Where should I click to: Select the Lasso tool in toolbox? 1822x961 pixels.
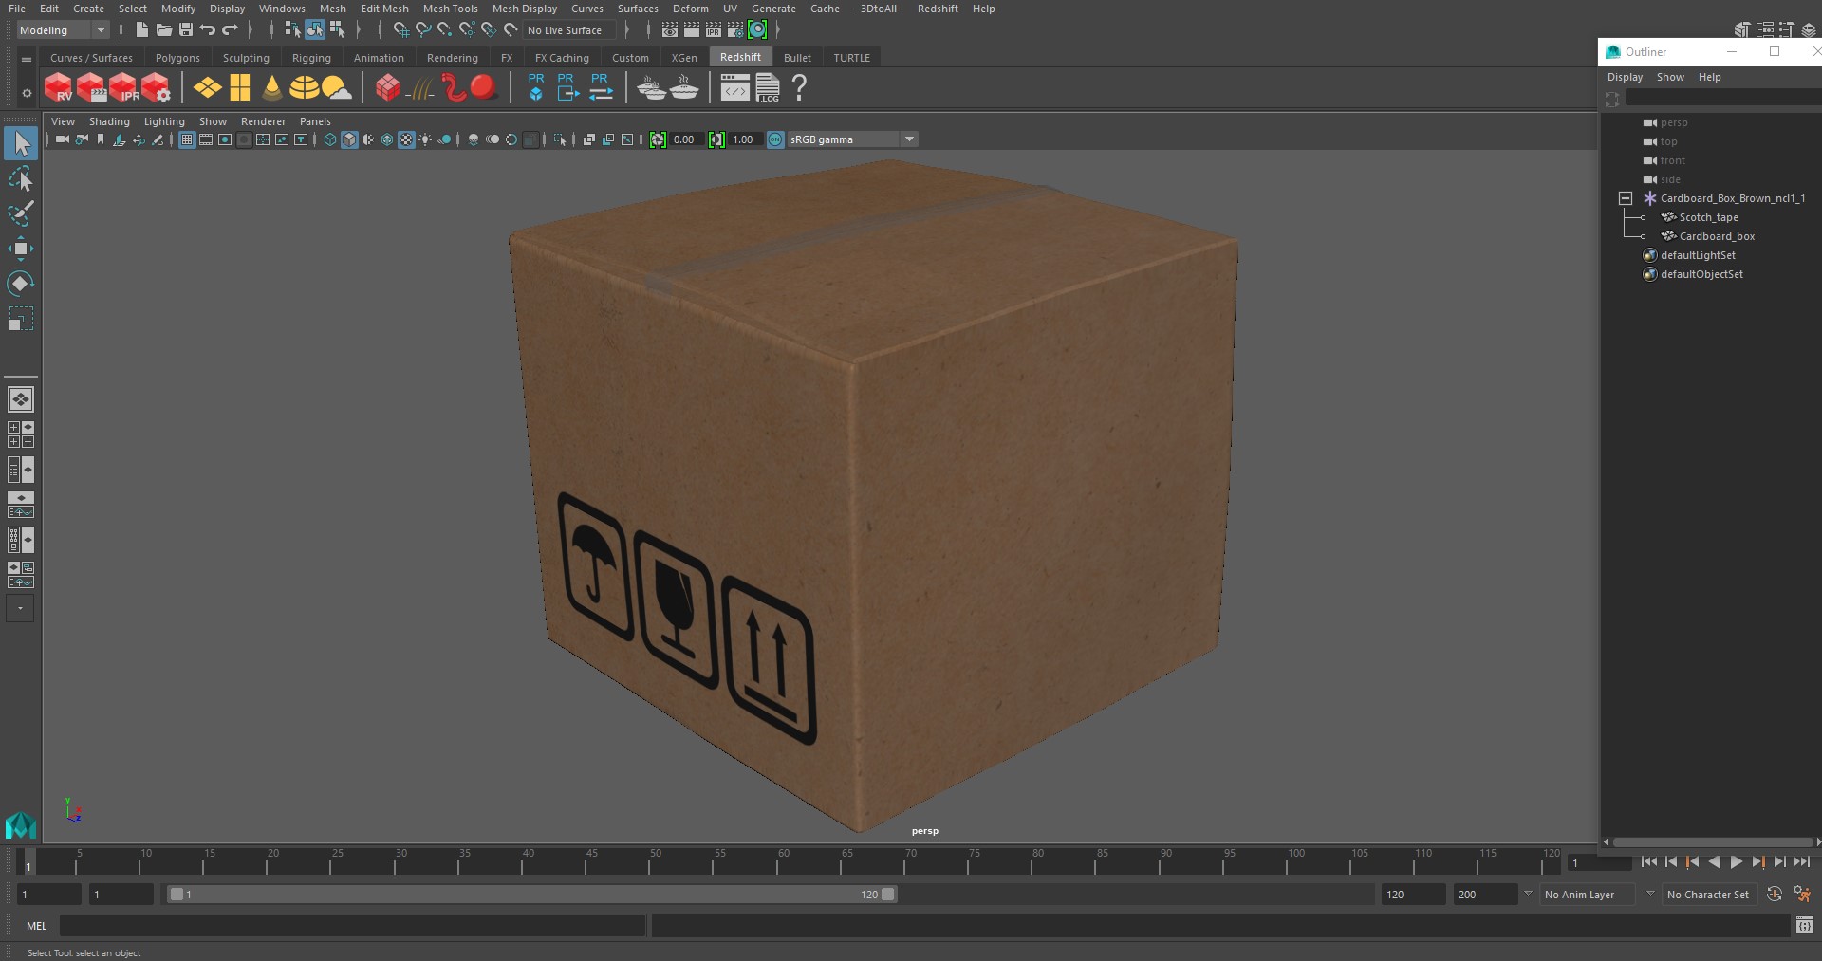(20, 178)
